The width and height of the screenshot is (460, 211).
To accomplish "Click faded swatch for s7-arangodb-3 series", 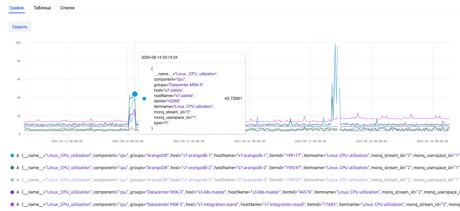I will pyautogui.click(x=12, y=180).
